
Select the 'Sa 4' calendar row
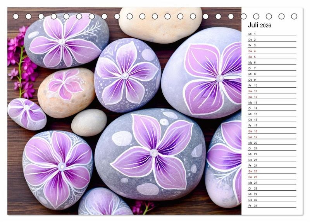point(272,51)
